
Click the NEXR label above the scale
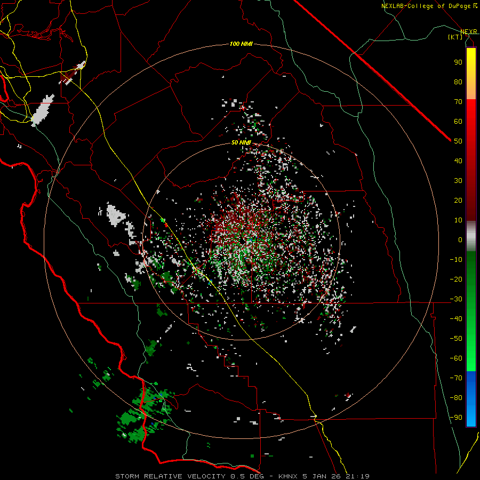(468, 31)
